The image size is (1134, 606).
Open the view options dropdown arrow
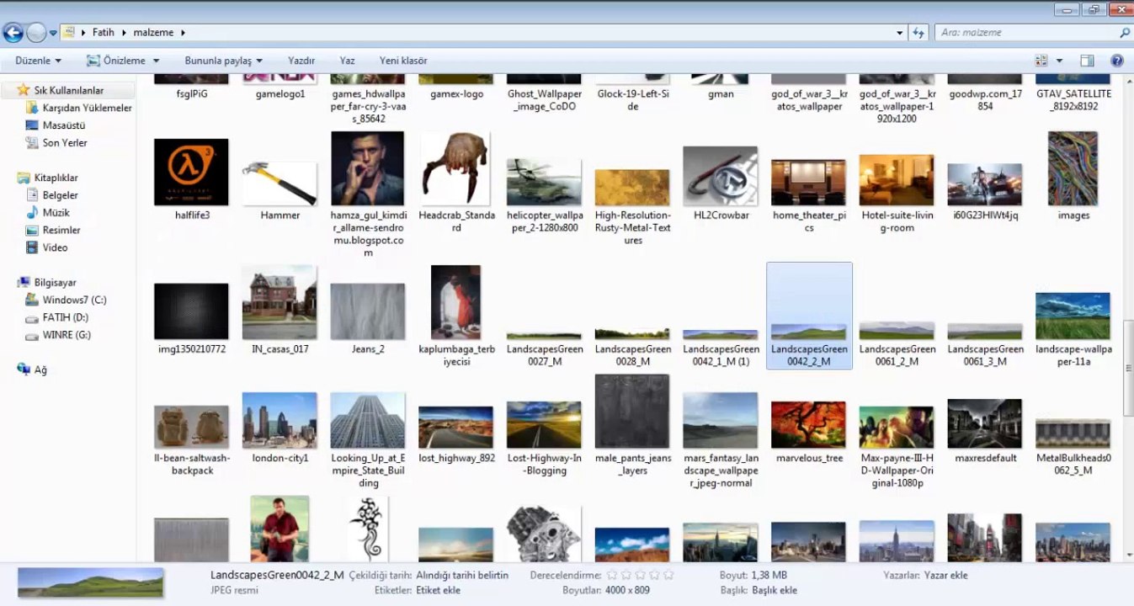pos(1059,61)
